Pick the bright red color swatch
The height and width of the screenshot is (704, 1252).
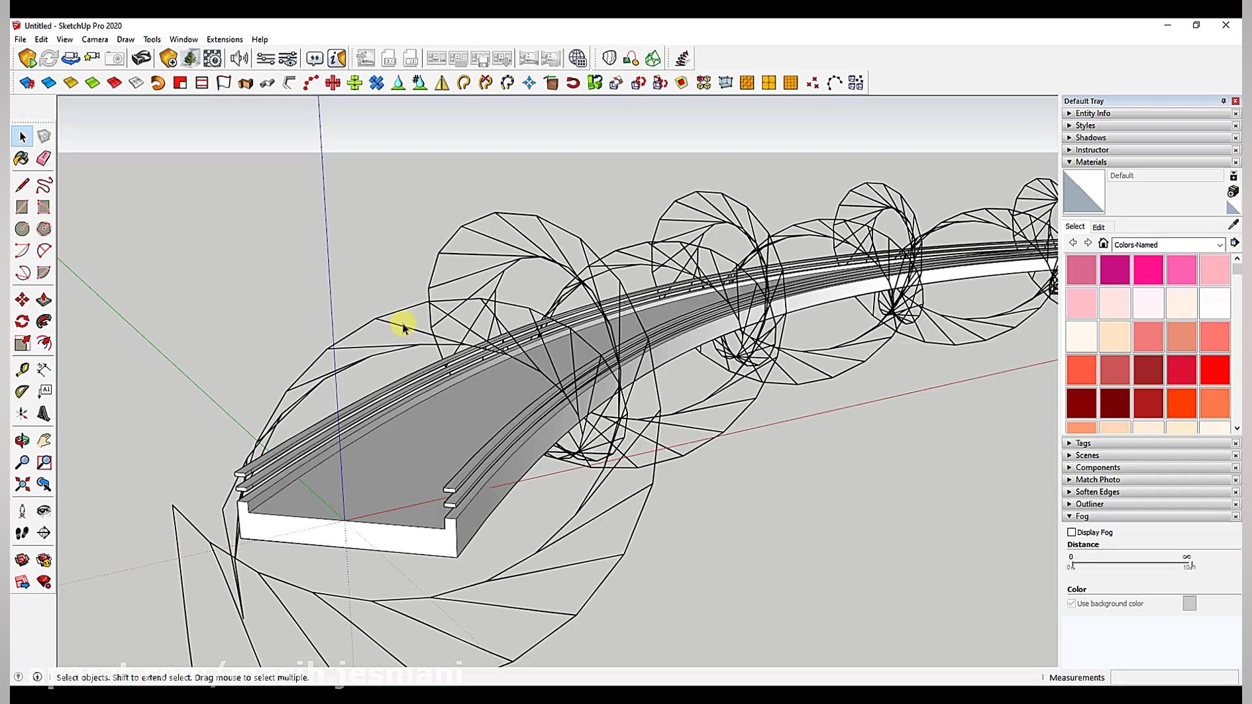1214,370
